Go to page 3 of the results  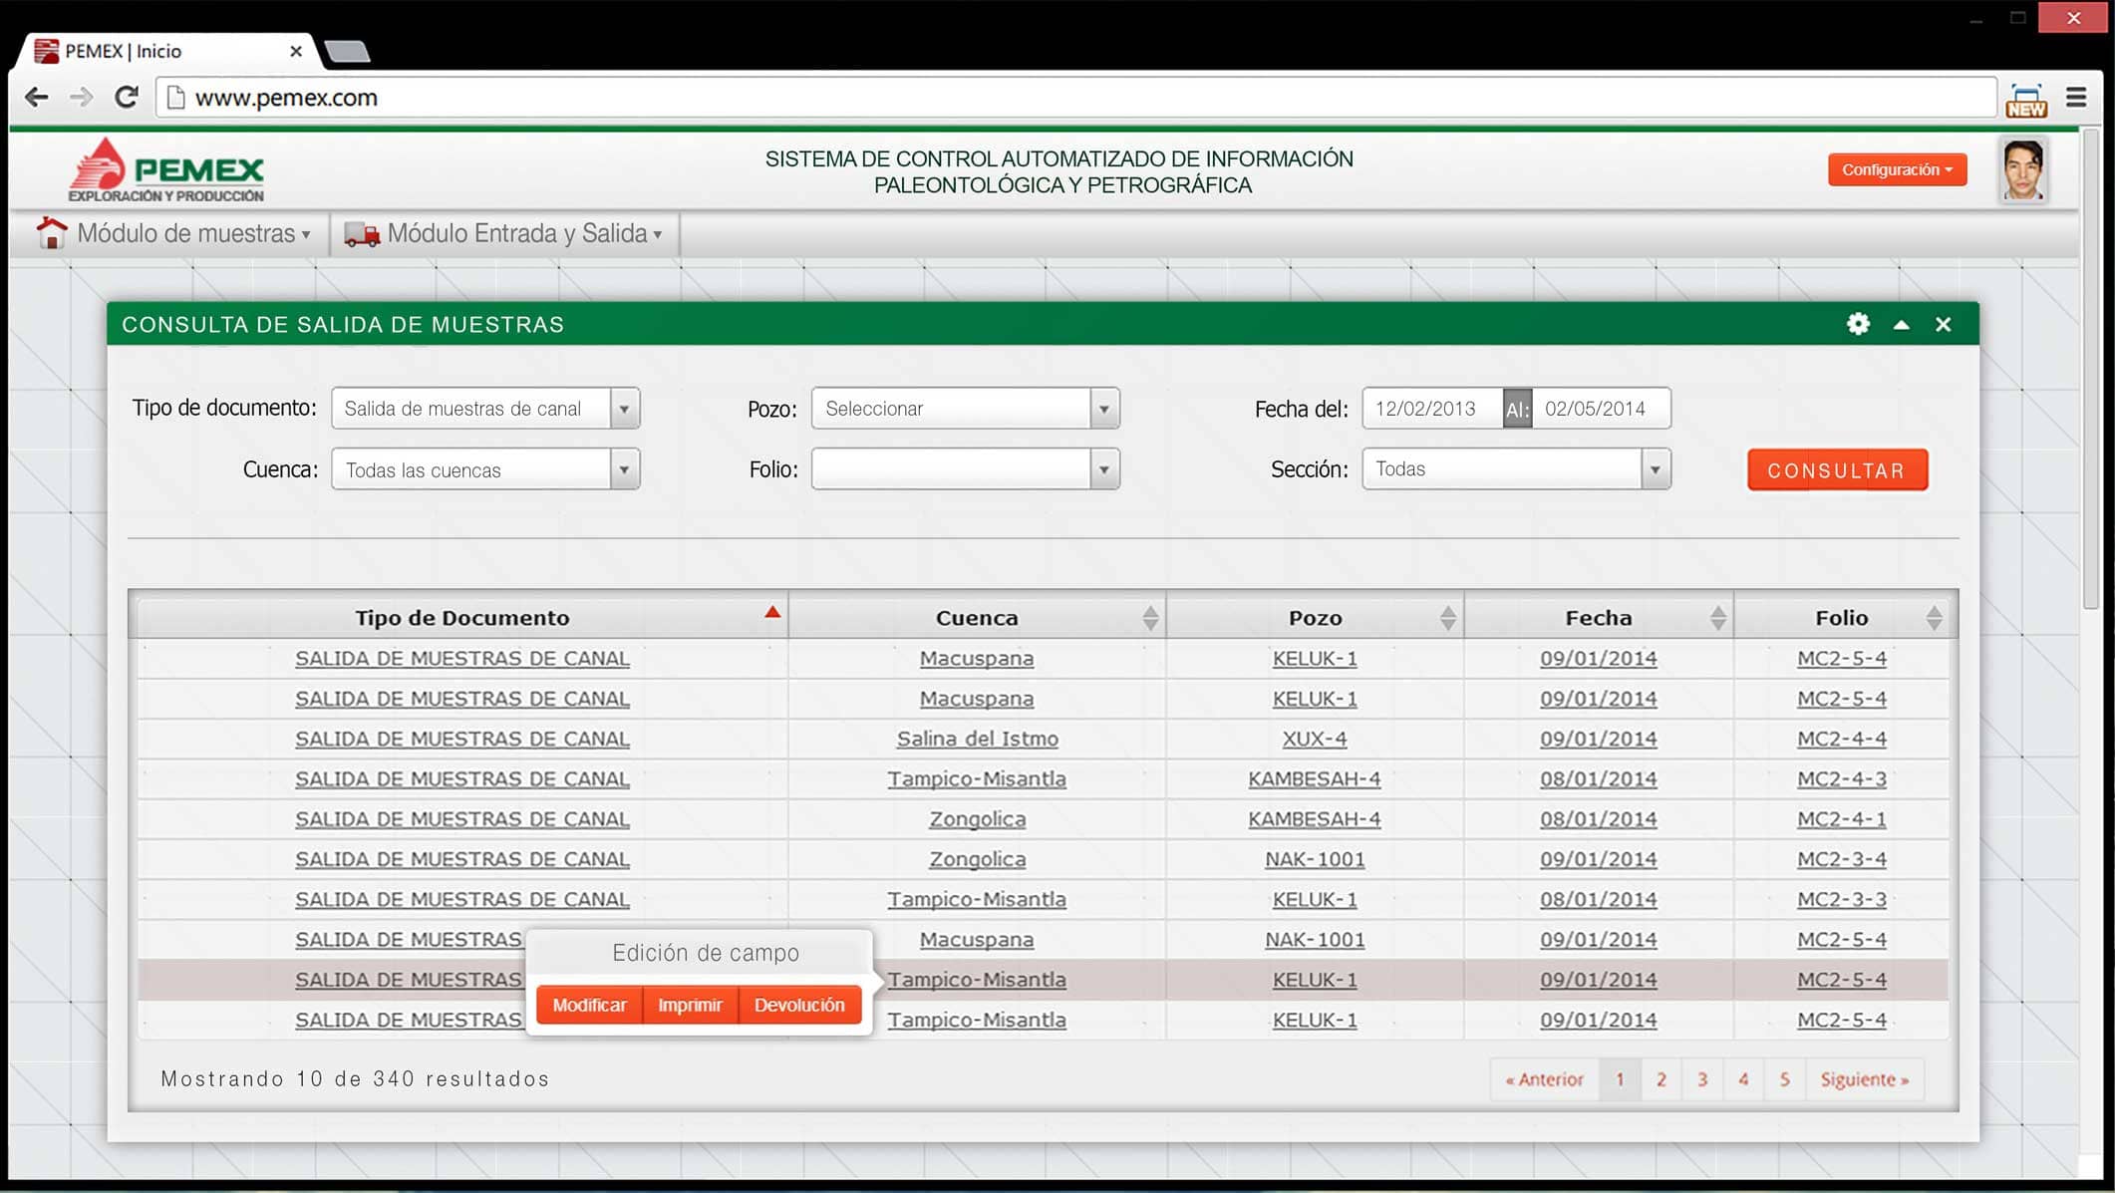coord(1702,1079)
